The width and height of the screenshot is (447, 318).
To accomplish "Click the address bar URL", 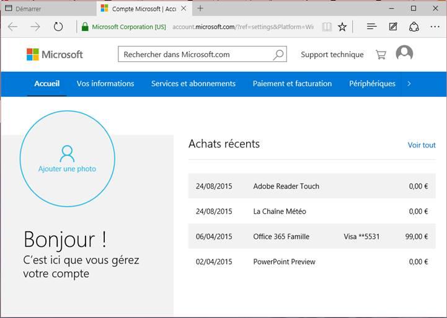I will click(x=243, y=27).
